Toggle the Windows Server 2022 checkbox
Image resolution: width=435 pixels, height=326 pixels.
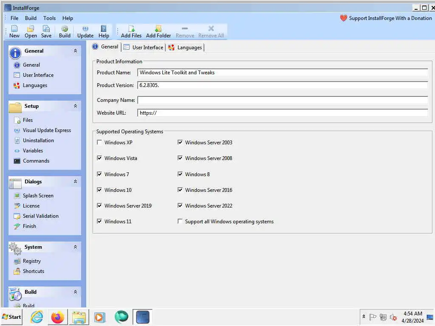coord(180,206)
